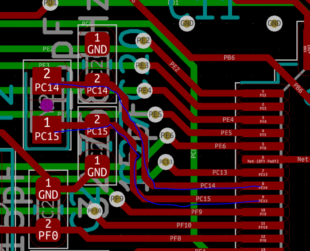Select the PD1 via
Viewport: 310px width, 251px height.
[50, 3]
